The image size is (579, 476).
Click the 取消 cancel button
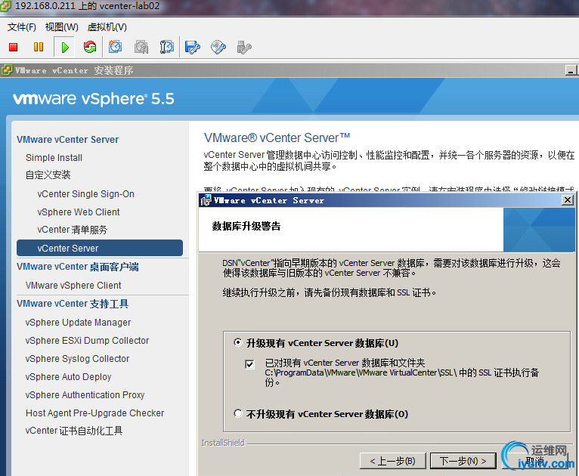pos(534,461)
